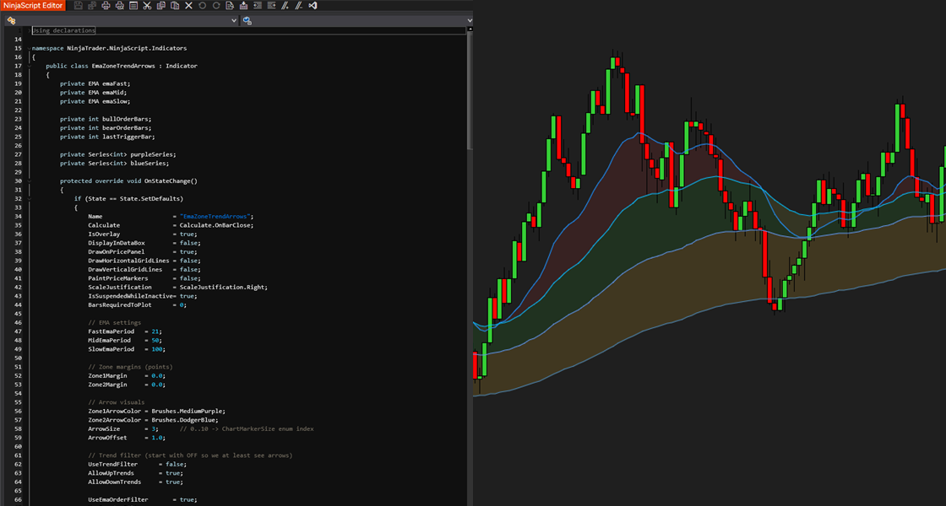Comment out the selected lines
The height and width of the screenshot is (506, 946).
285,5
